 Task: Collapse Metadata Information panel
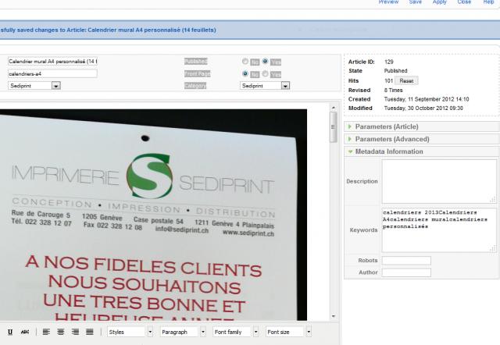[x=422, y=151]
